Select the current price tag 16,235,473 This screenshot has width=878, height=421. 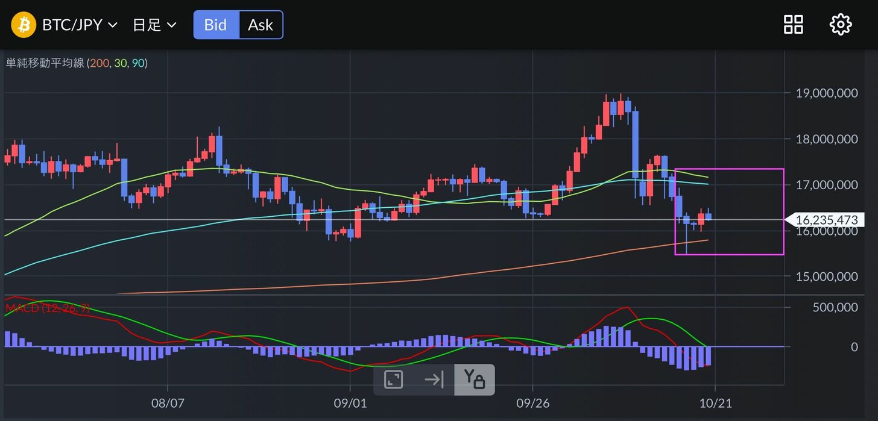826,220
